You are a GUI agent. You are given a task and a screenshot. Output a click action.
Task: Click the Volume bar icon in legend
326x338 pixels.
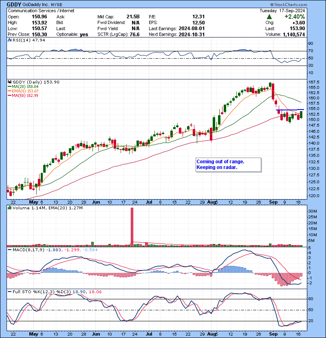pyautogui.click(x=9, y=208)
